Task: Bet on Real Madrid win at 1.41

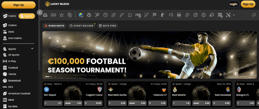Action: 181,103
